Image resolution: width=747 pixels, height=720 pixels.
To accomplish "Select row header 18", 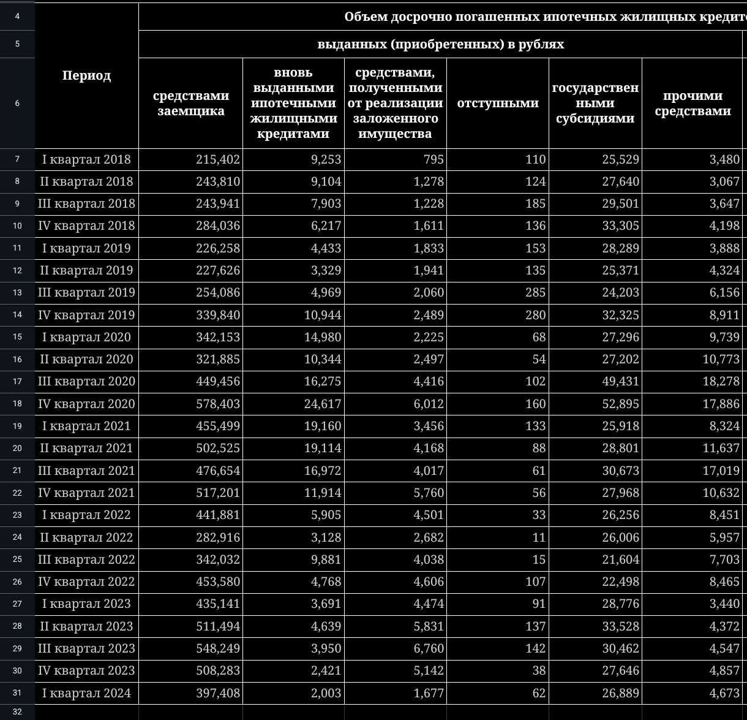I will (x=17, y=404).
